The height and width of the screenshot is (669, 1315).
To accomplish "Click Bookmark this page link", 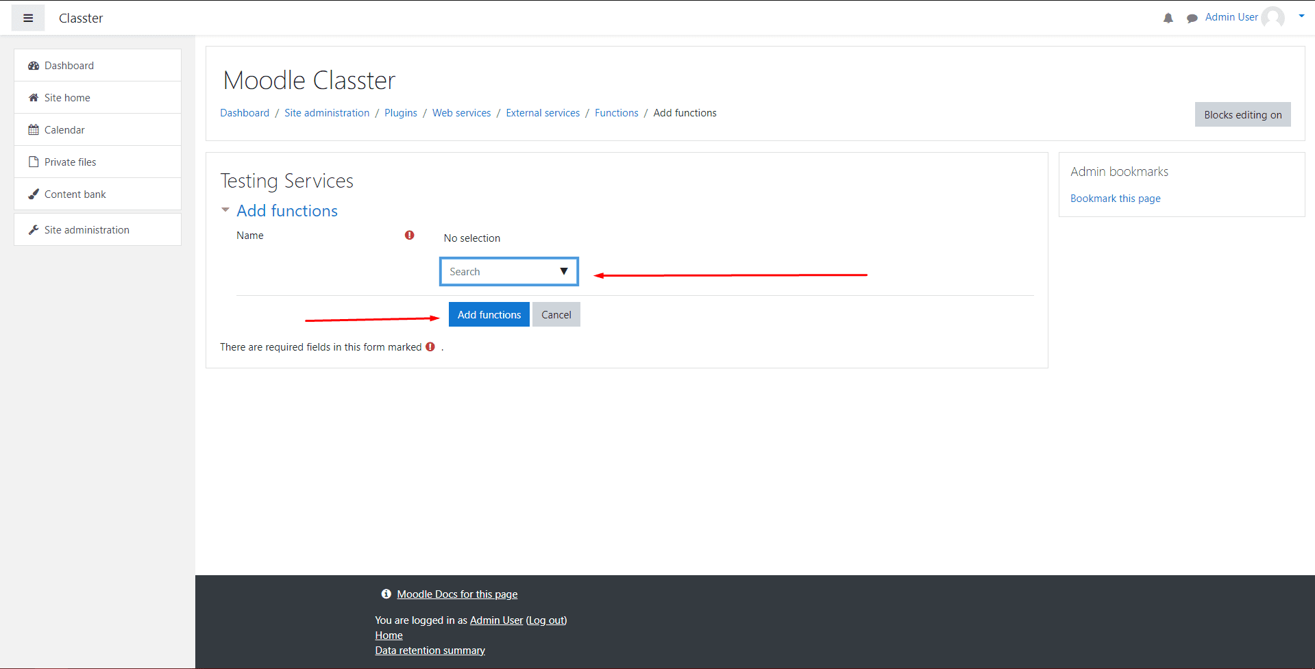I will (1116, 199).
